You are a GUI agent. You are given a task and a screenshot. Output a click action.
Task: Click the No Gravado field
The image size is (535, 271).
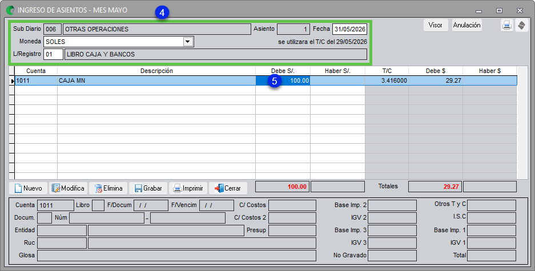(392, 256)
